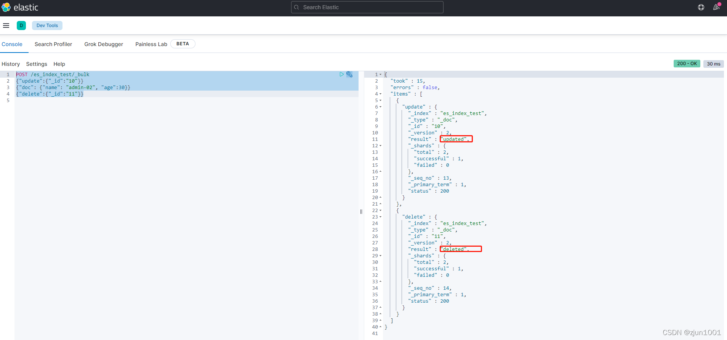Open the D space avatar
This screenshot has height=340, width=727.
pos(21,26)
